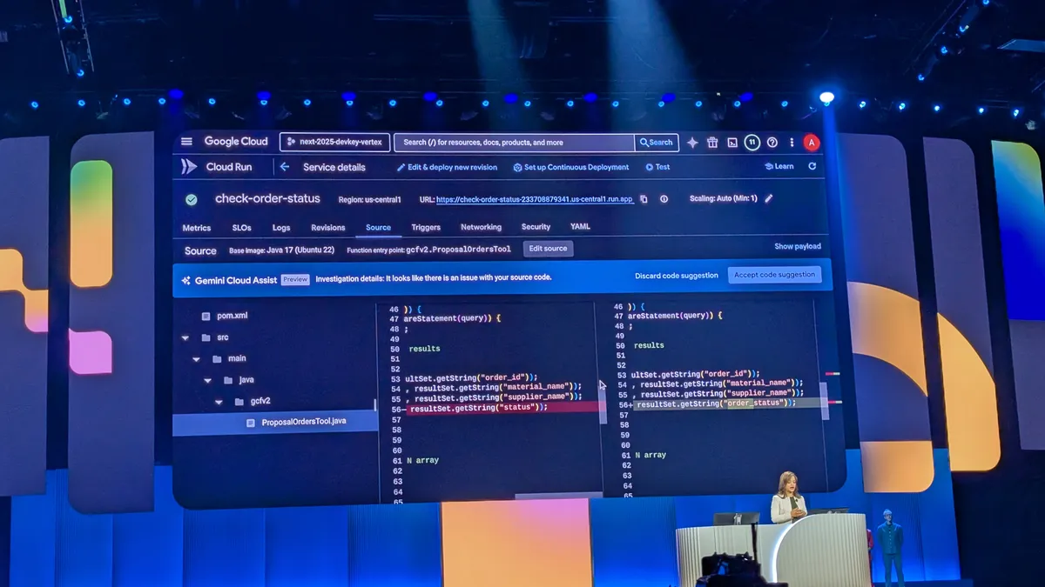
Task: Click the URL info icon
Action: pyautogui.click(x=664, y=199)
